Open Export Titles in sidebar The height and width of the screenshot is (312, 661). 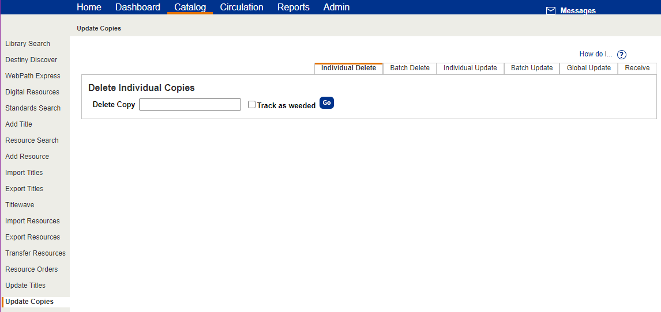pos(24,189)
